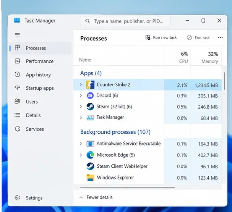
Task: Click the horizontal scrollbar at bottom
Action: [127, 187]
